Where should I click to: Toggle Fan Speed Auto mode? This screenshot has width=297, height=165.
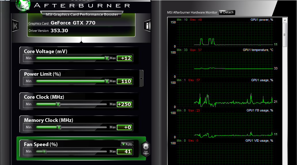point(127,144)
